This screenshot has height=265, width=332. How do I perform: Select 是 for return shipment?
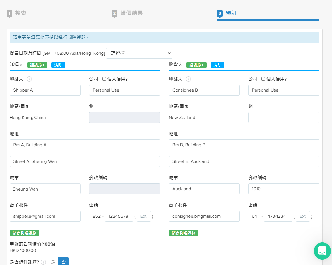point(53,262)
